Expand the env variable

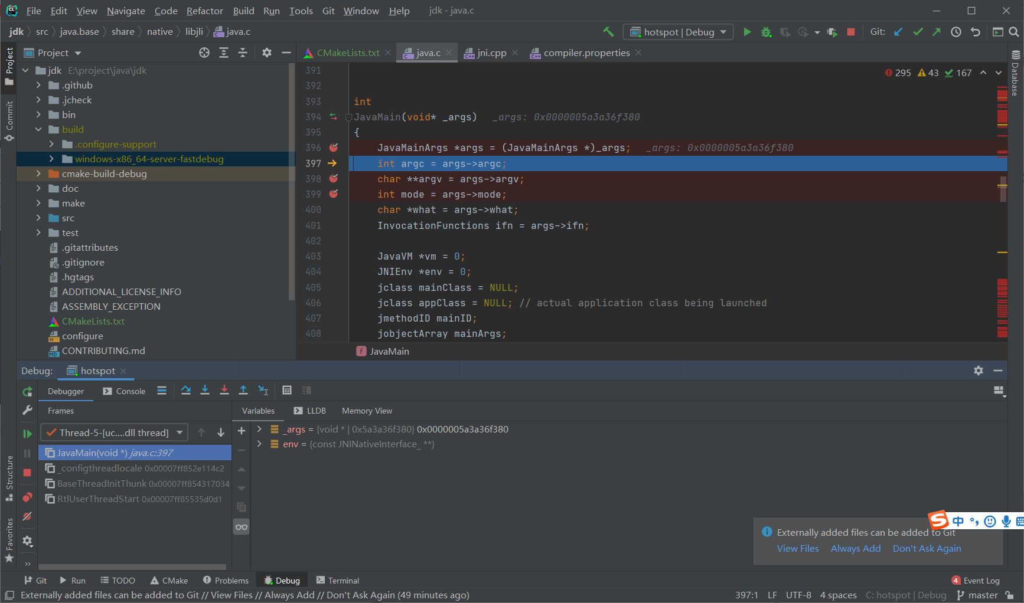pos(259,444)
